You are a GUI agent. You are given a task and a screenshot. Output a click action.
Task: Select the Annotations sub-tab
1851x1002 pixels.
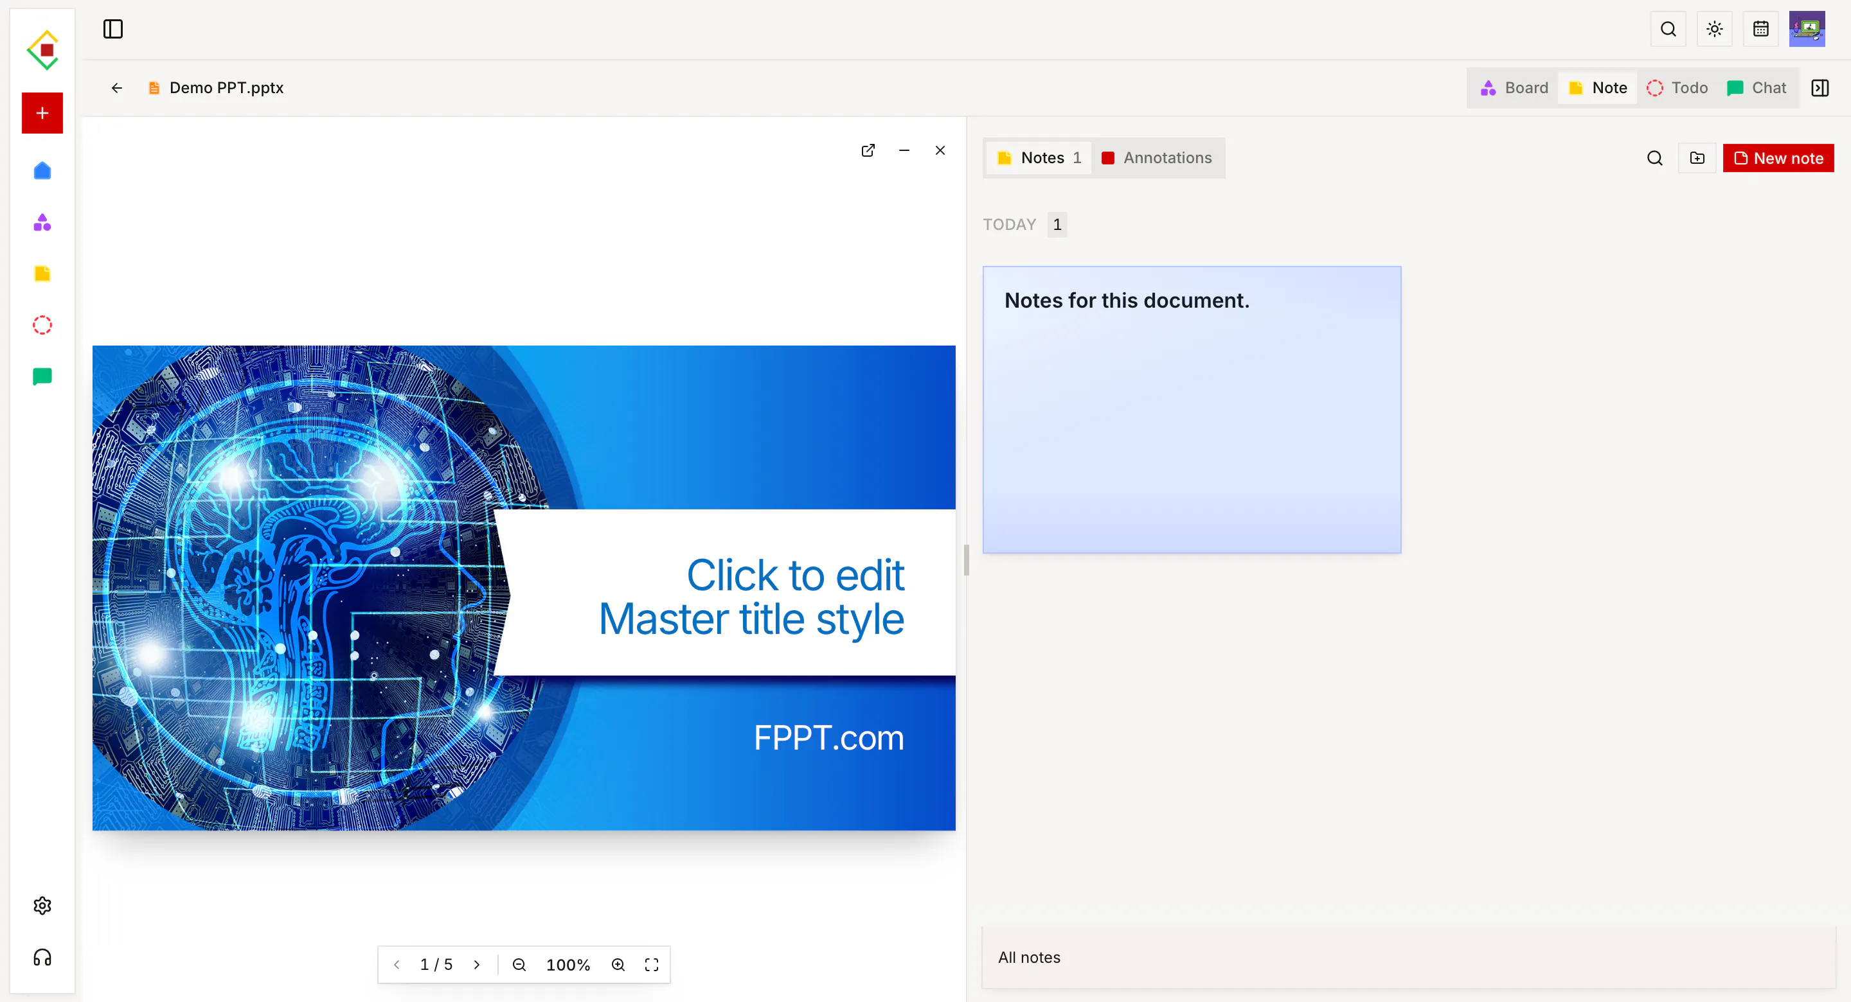(1158, 158)
